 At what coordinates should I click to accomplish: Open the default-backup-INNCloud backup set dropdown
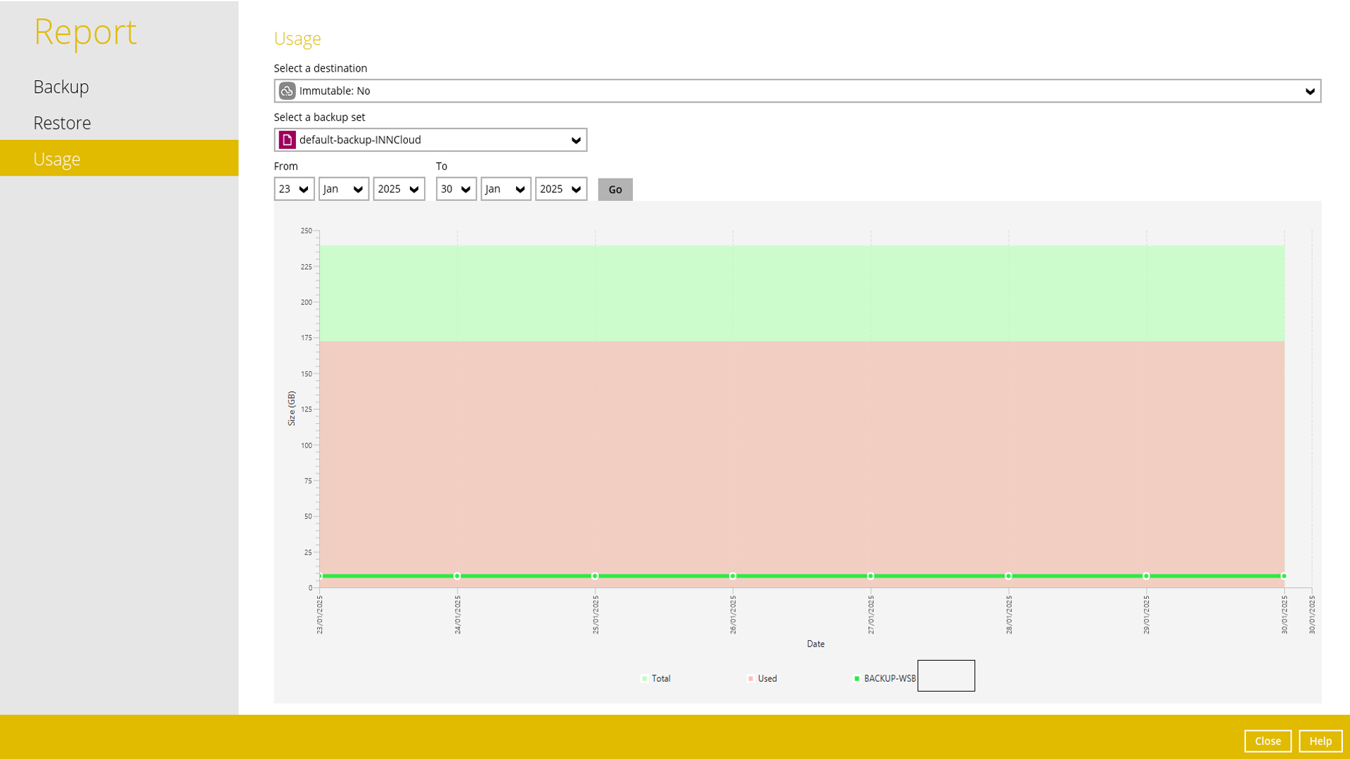(576, 141)
